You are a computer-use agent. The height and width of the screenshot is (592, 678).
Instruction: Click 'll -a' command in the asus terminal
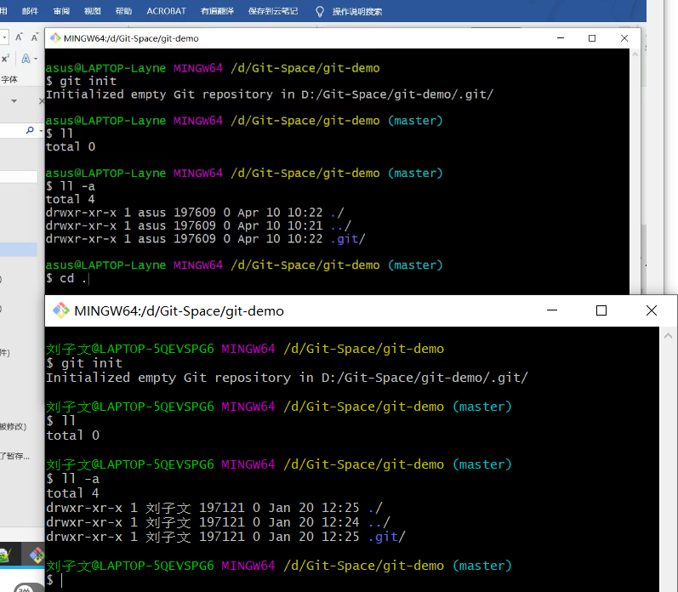pyautogui.click(x=77, y=186)
